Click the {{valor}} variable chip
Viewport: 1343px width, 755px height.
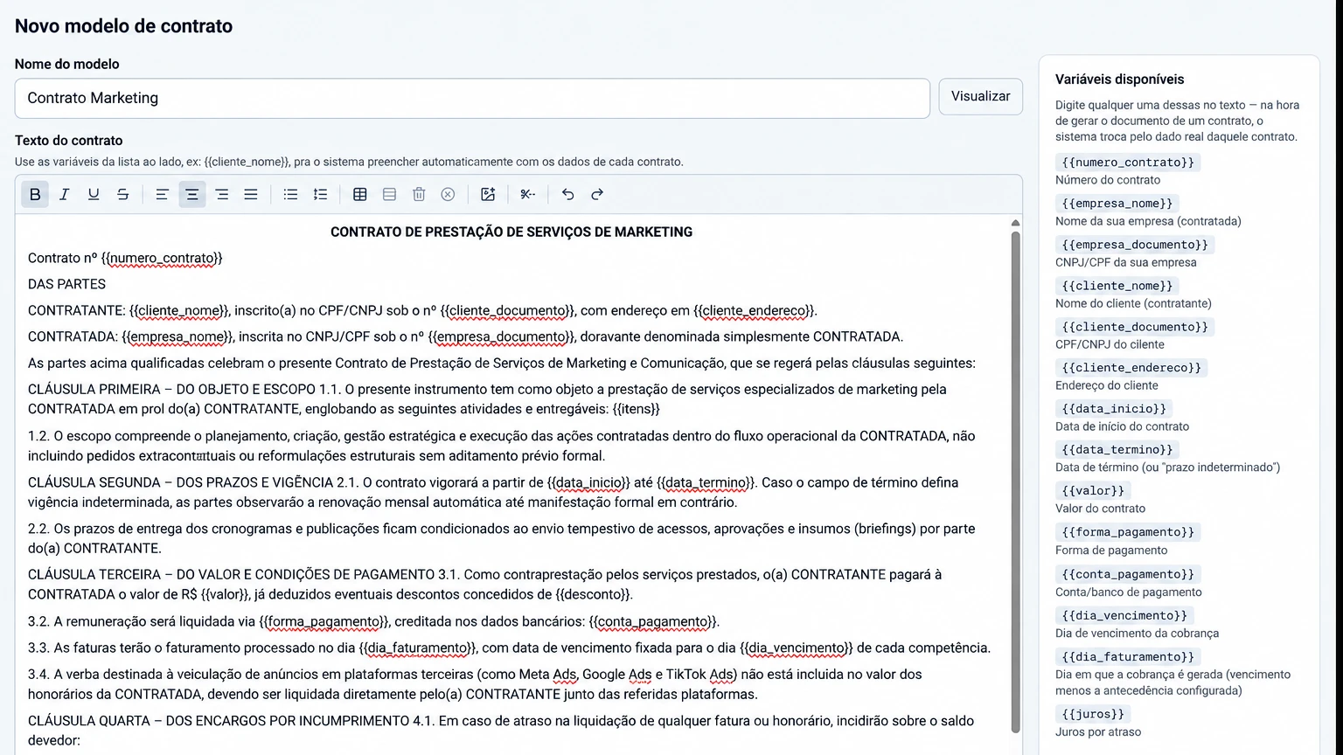pyautogui.click(x=1093, y=491)
